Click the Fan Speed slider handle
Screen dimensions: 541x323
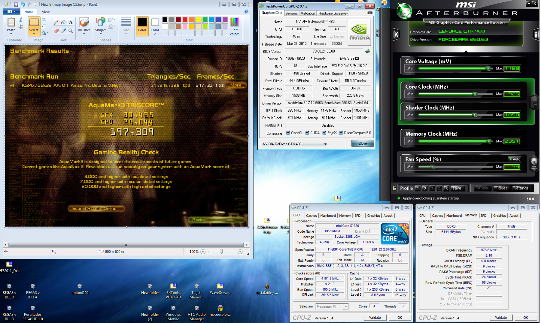coord(432,167)
